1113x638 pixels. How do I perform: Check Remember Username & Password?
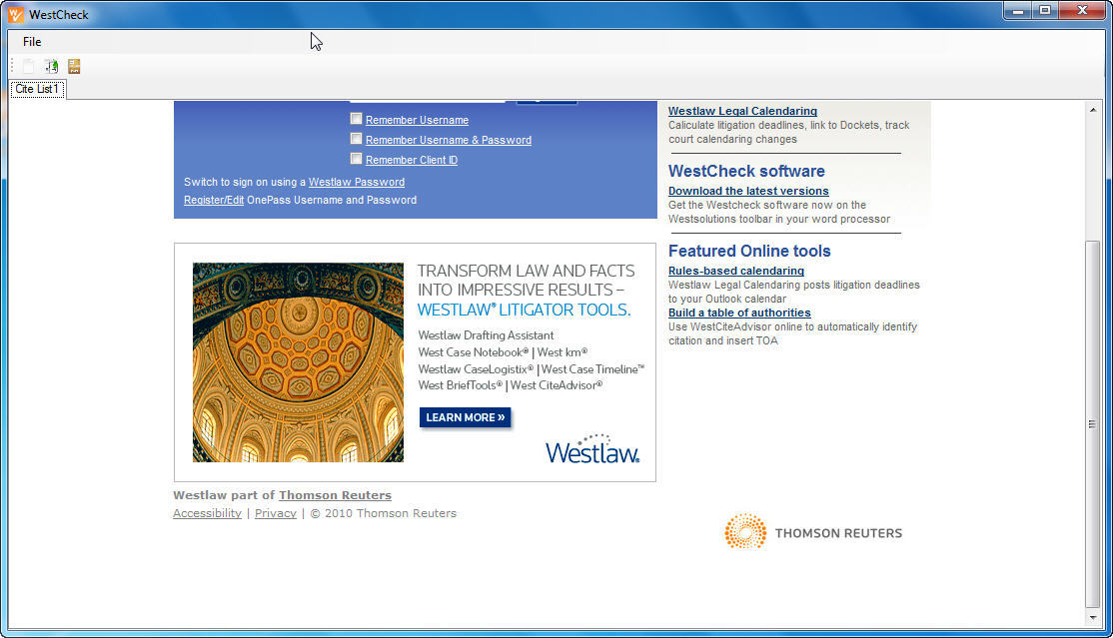pyautogui.click(x=356, y=140)
